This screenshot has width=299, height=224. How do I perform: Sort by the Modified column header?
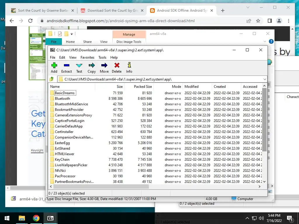tap(197, 86)
